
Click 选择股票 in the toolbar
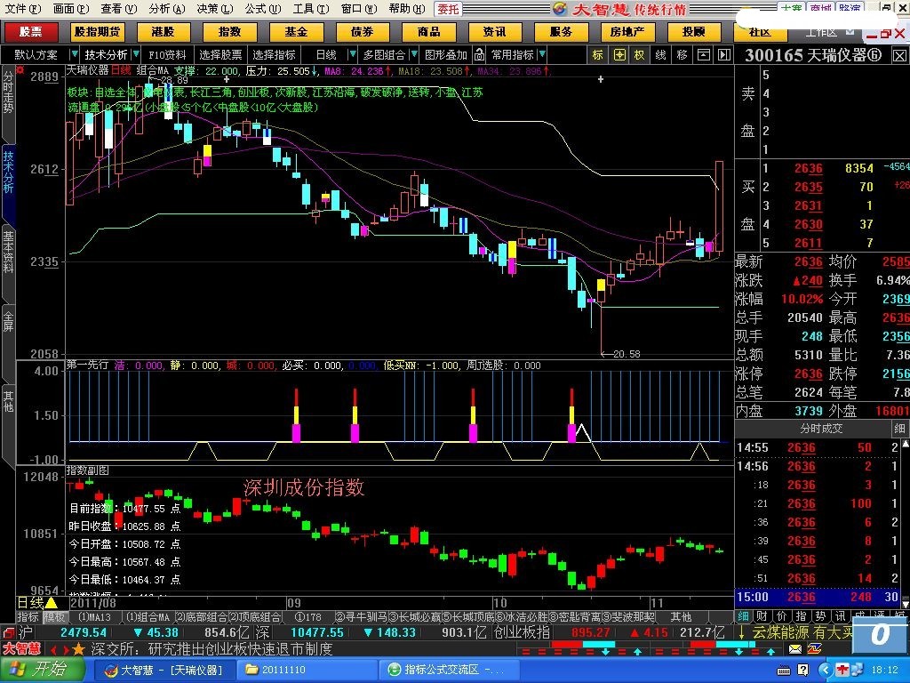click(220, 55)
